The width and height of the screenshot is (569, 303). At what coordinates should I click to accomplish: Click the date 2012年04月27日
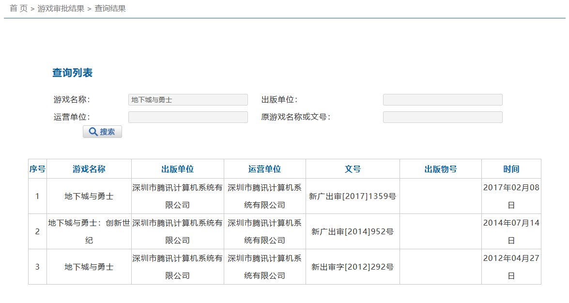[x=511, y=267]
